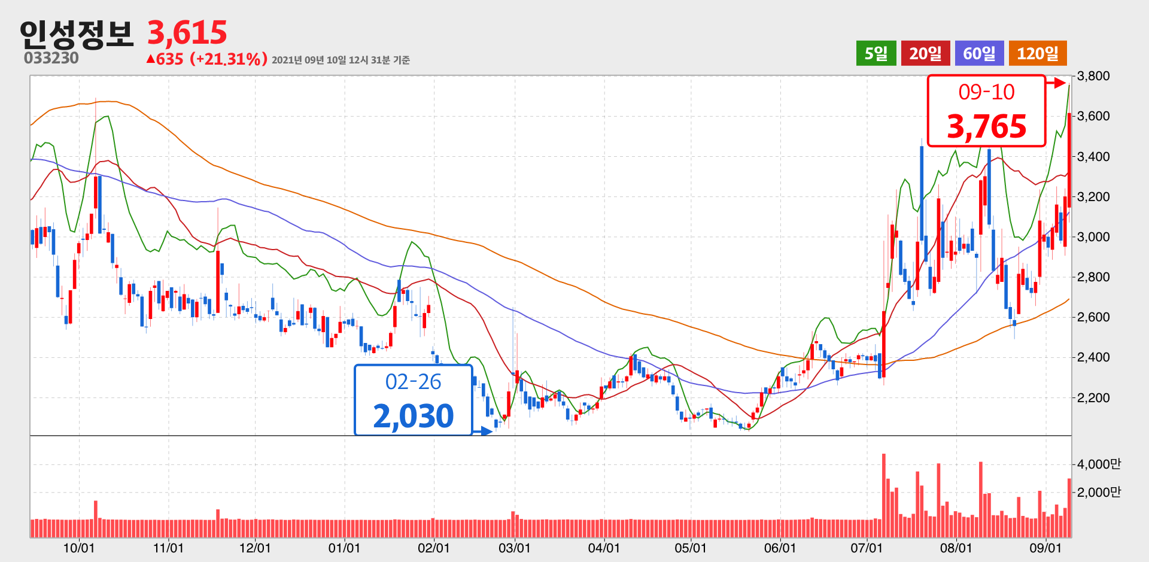Click the 2,600 price axis label
This screenshot has width=1149, height=562.
(x=1093, y=317)
